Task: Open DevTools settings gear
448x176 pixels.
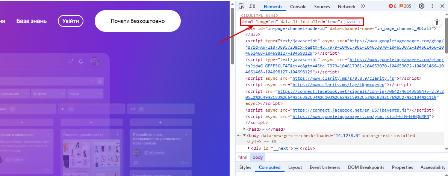Action: tap(421, 6)
